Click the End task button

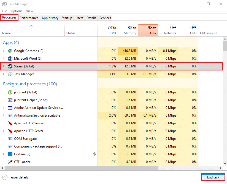point(213,177)
